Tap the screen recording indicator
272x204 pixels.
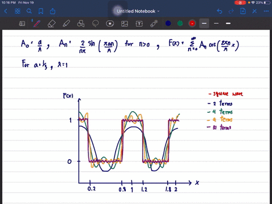click(x=240, y=3)
